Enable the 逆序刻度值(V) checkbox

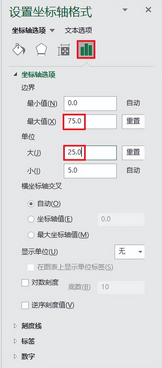[x=25, y=305]
